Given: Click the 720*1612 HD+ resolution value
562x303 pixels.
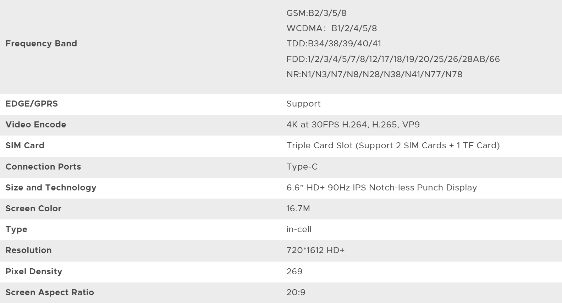Looking at the screenshot, I should 315,250.
